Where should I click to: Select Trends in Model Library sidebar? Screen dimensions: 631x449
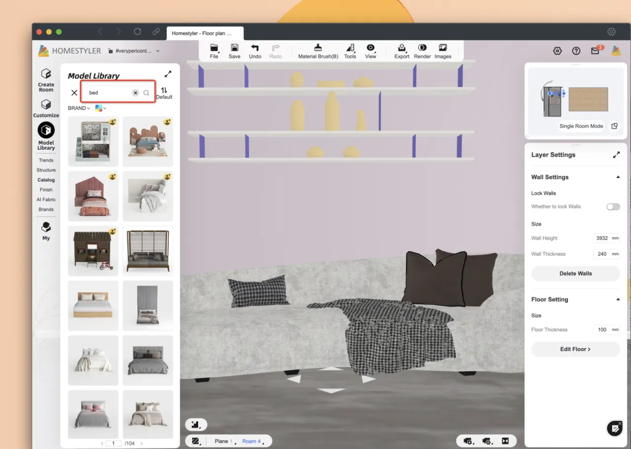pyautogui.click(x=46, y=160)
